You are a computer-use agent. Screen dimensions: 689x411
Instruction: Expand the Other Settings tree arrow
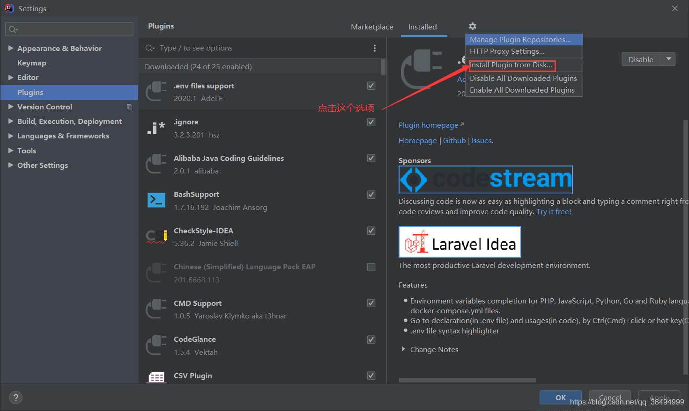11,165
